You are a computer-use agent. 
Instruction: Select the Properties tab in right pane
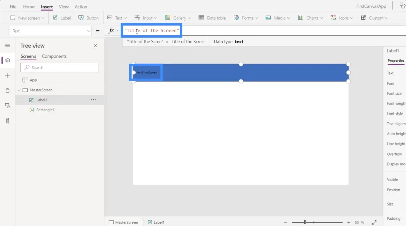coord(396,60)
